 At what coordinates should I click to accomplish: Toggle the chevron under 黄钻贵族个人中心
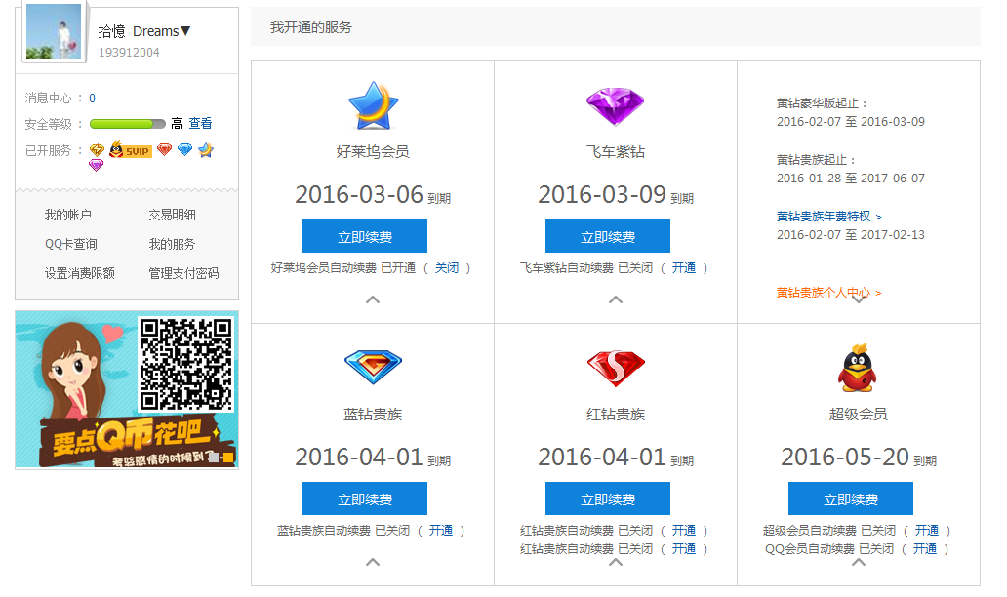858,299
